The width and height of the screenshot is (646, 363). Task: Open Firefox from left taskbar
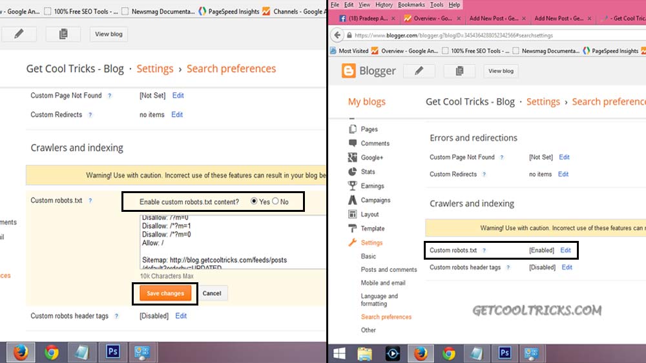click(21, 352)
